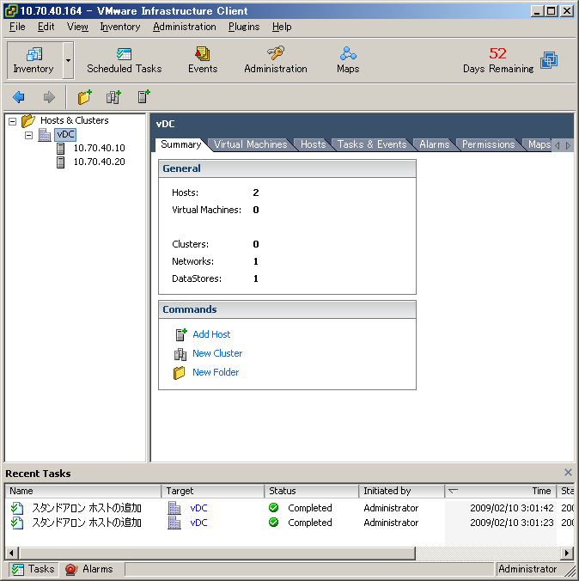
Task: Select the vDC datacenter in tree
Action: (x=65, y=134)
